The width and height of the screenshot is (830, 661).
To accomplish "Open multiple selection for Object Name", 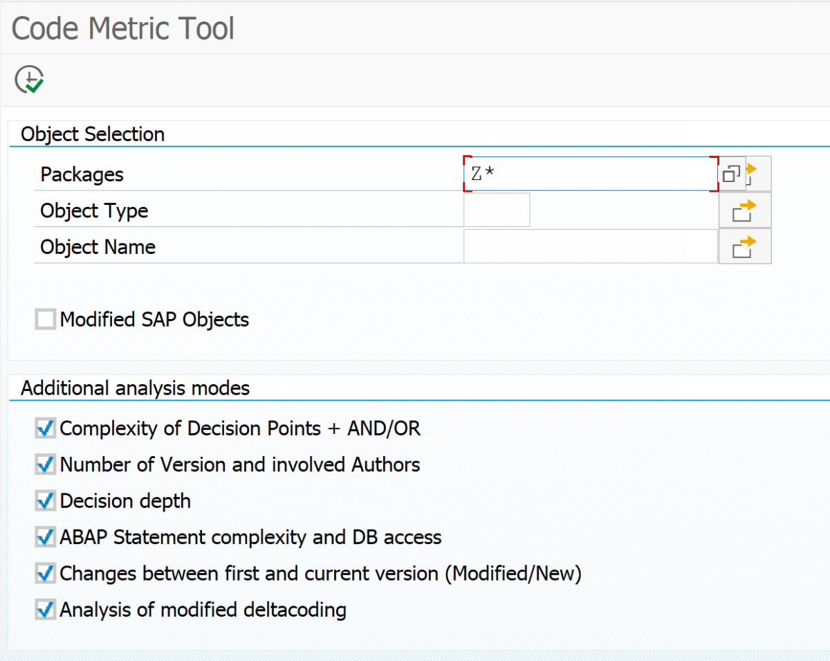I will coord(745,246).
